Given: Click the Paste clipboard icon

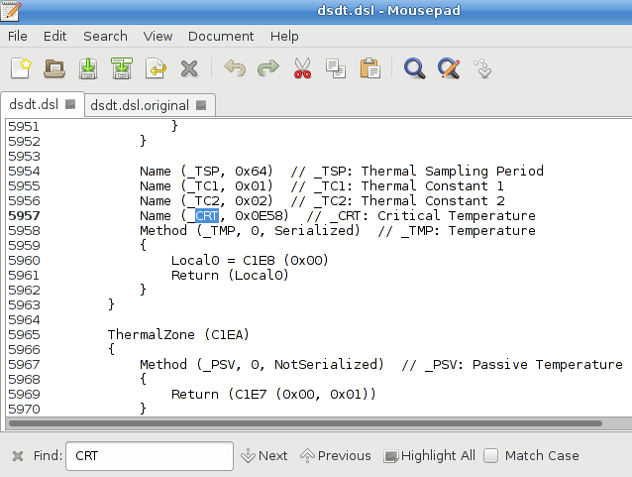Looking at the screenshot, I should tap(369, 67).
